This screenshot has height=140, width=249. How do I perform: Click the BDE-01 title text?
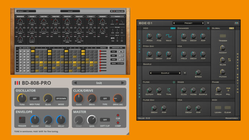(145, 23)
